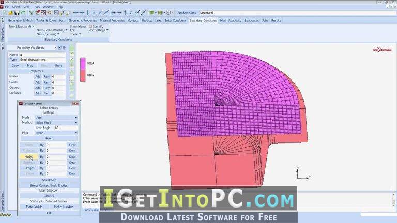
Task: Open the Window menu
Action: click(48, 7)
